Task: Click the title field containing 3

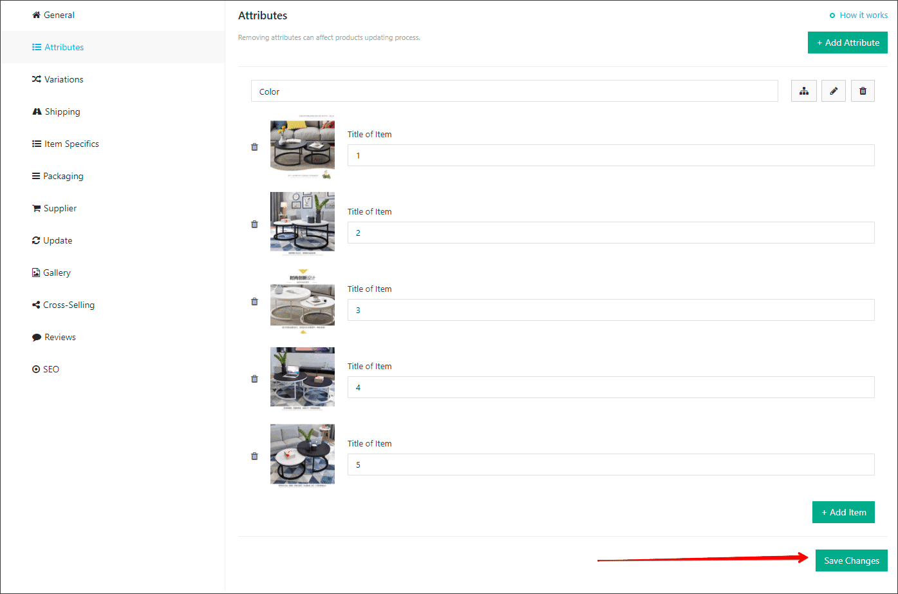Action: pos(611,310)
